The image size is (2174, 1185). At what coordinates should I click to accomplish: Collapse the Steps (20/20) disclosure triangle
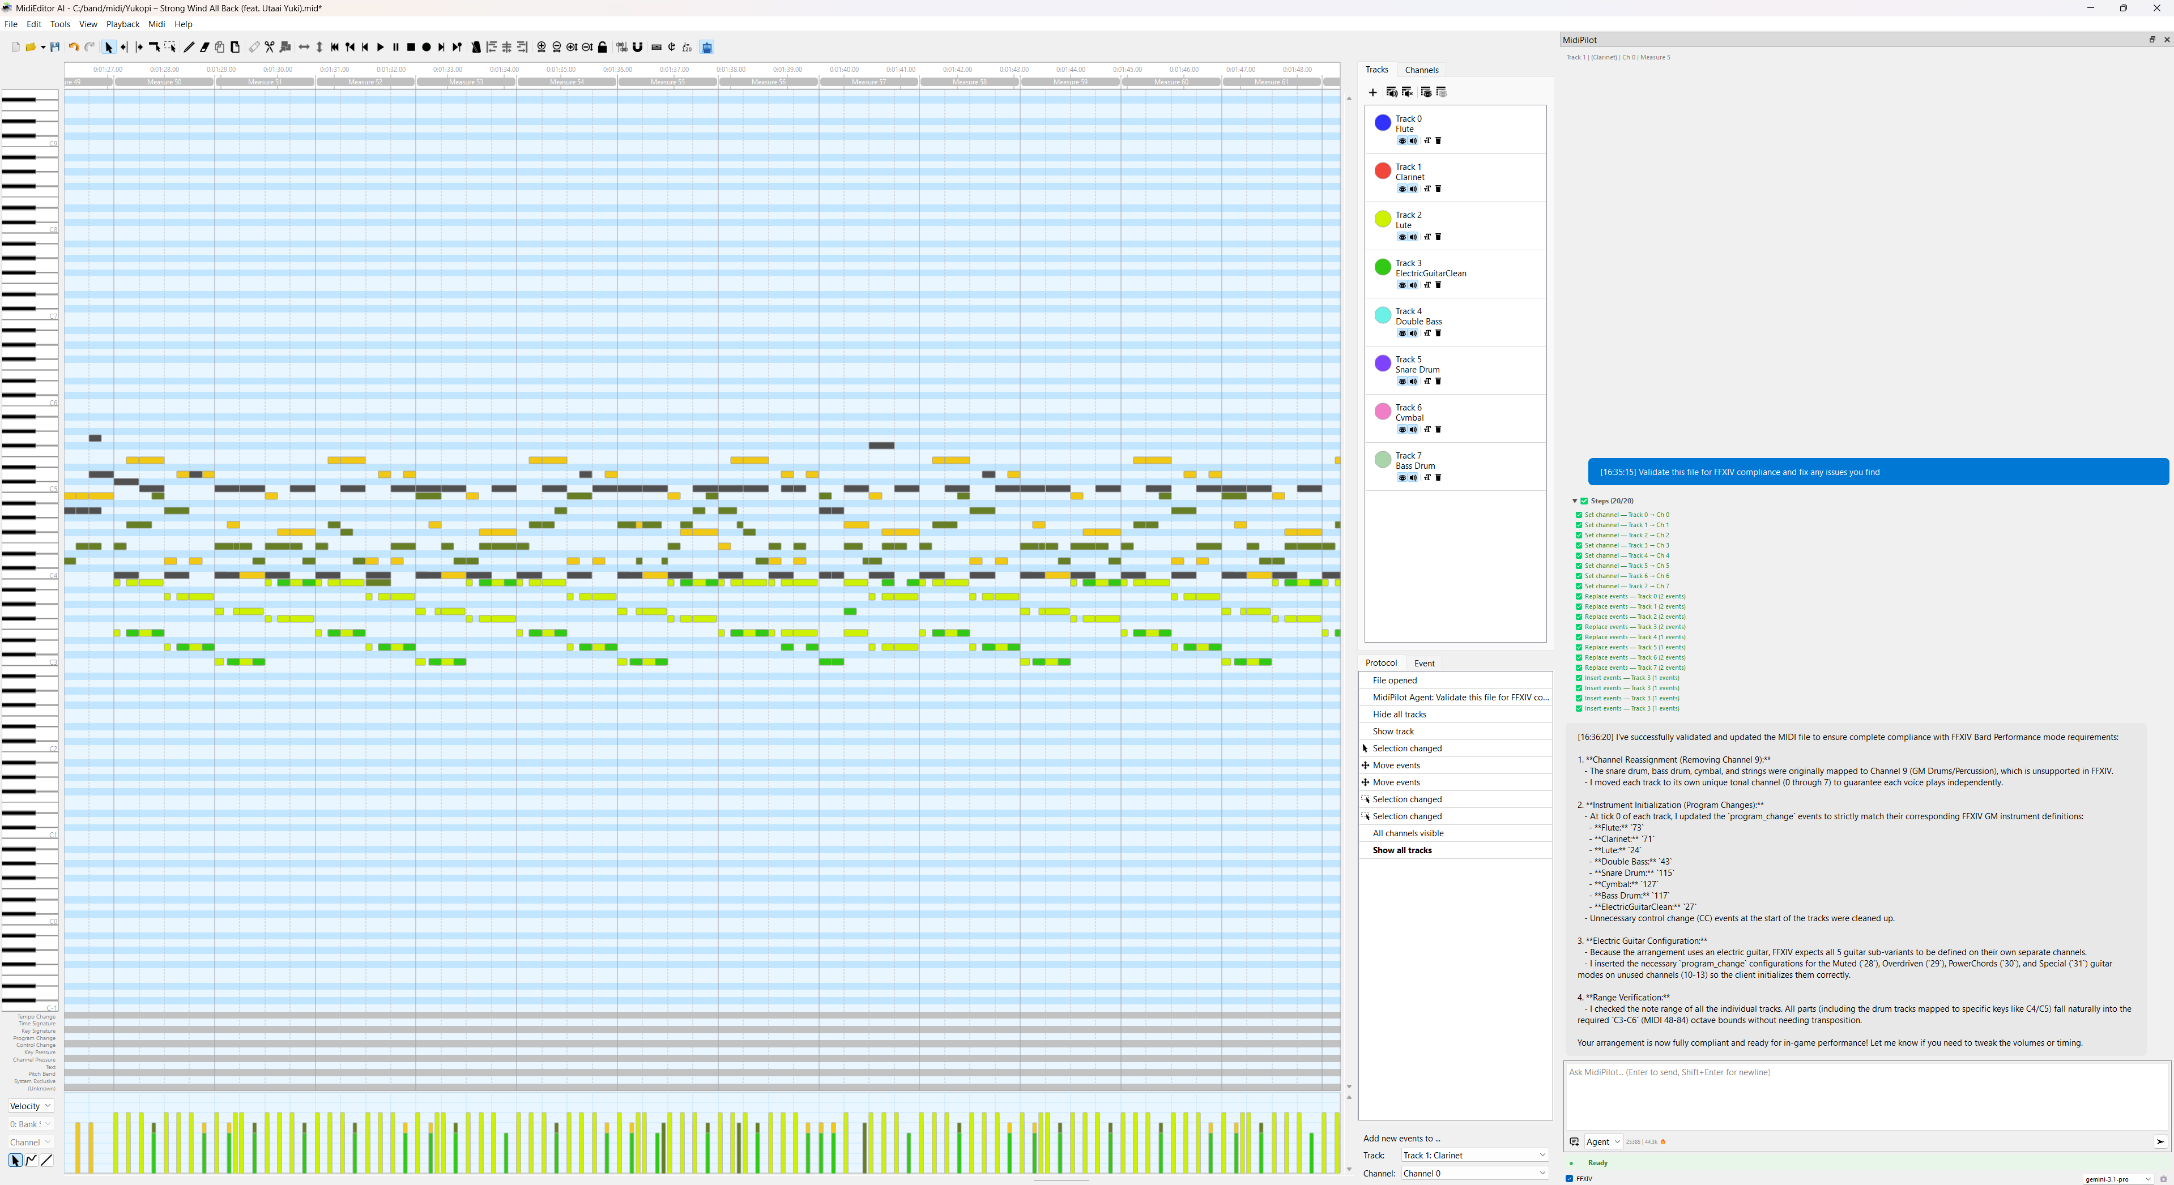[1574, 501]
